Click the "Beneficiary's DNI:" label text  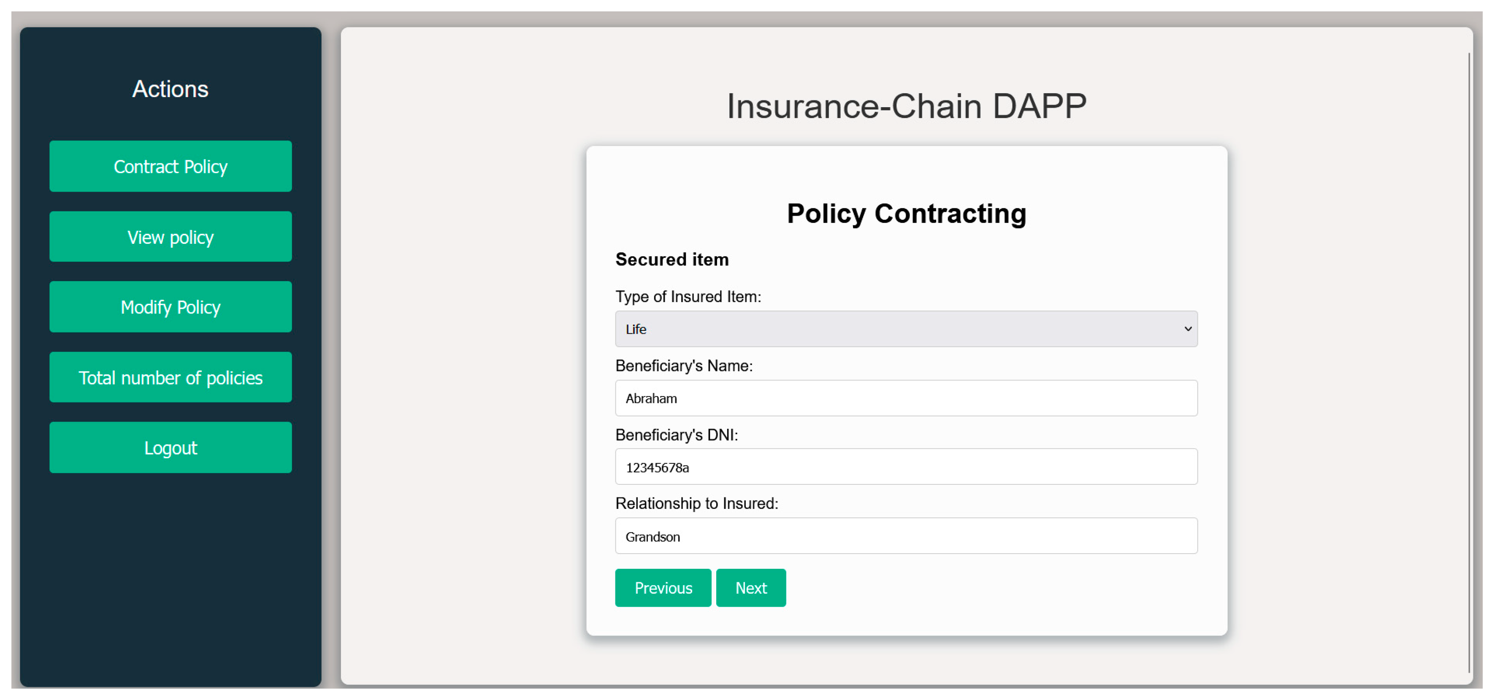click(676, 435)
